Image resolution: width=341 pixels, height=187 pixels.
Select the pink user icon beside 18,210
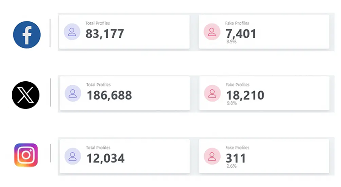click(x=212, y=93)
